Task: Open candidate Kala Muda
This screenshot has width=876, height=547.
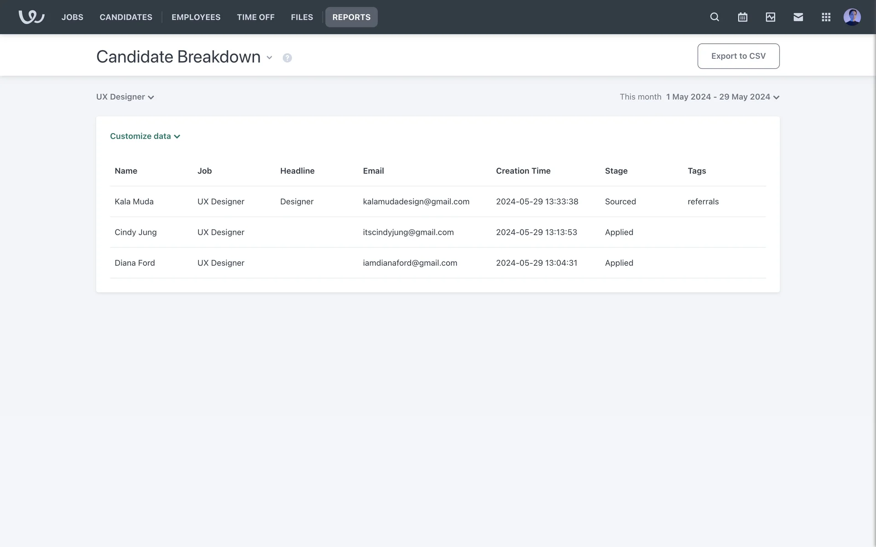Action: click(134, 201)
